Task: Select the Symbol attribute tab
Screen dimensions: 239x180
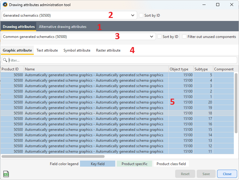Action: (x=77, y=50)
